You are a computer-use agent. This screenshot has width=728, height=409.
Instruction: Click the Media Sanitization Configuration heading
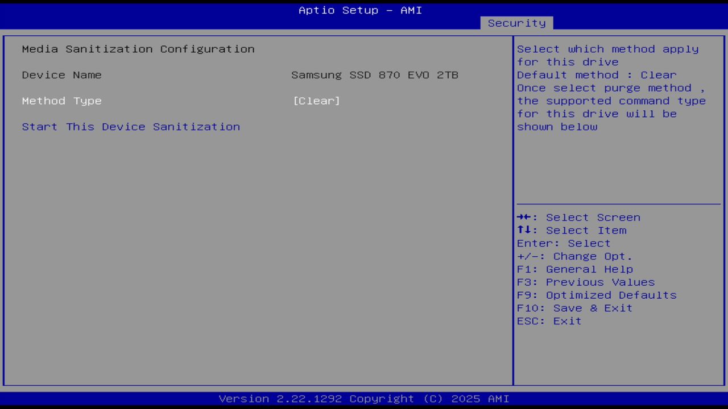tap(138, 49)
